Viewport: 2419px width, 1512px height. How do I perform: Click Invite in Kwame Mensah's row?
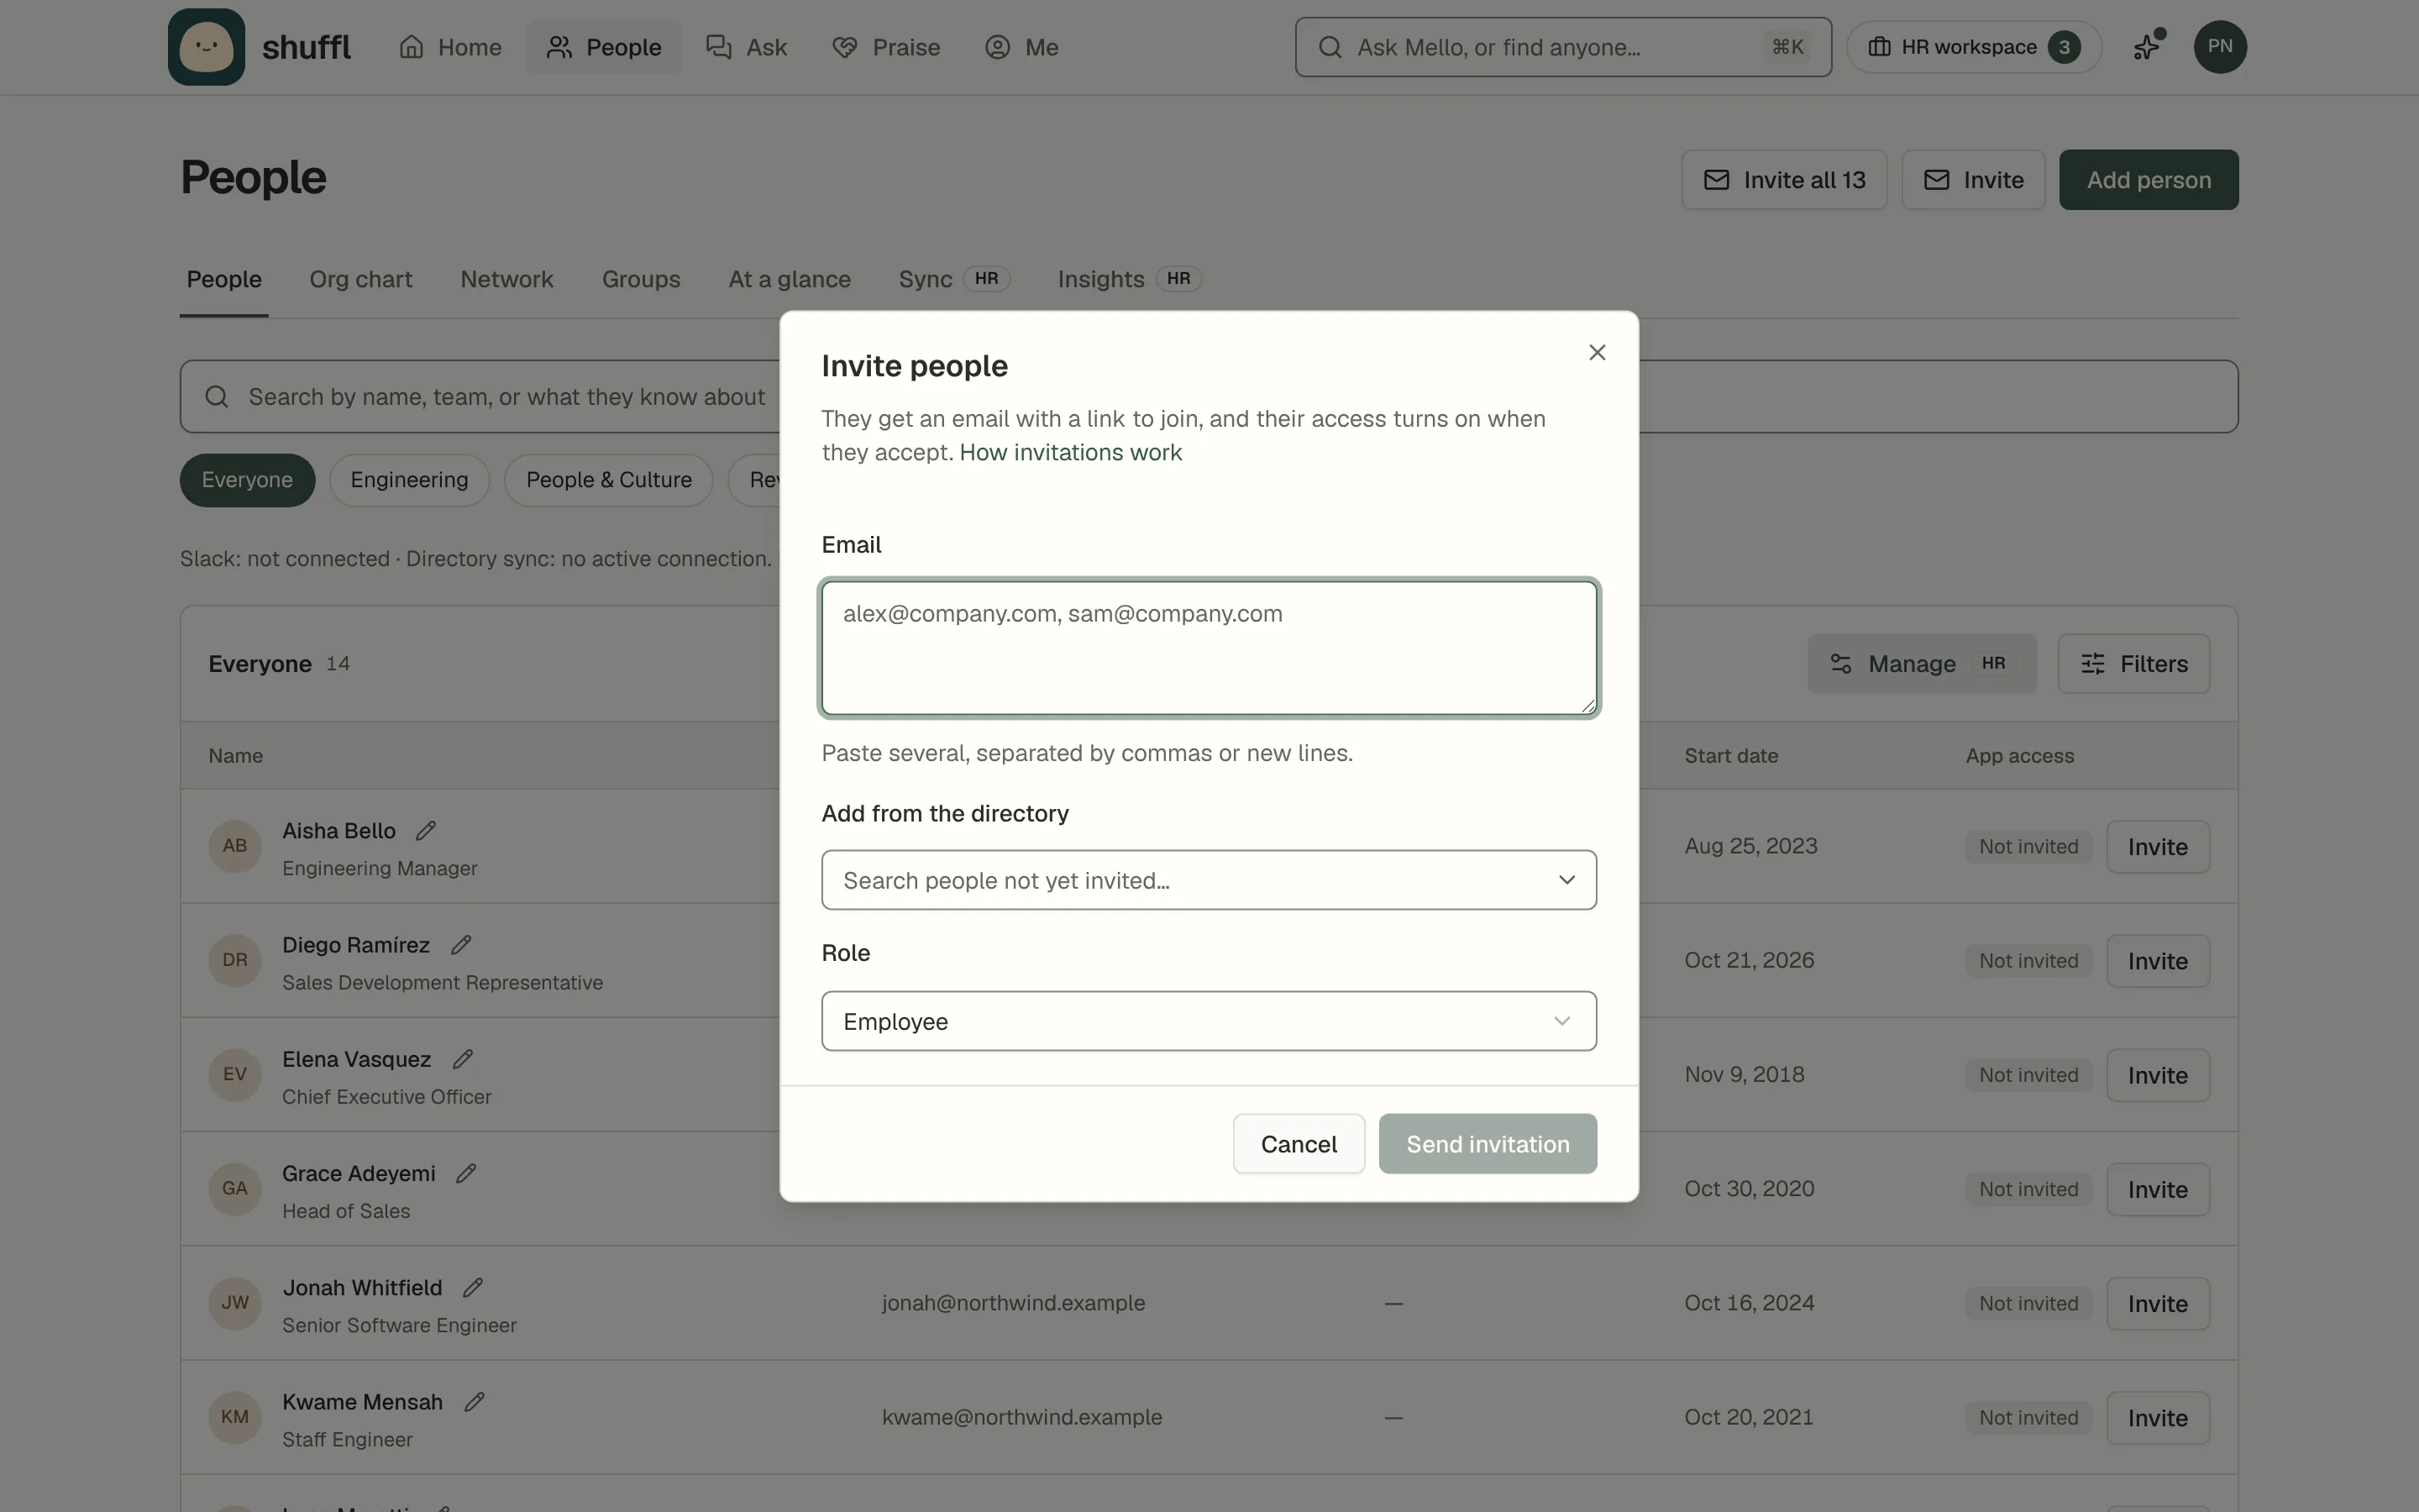2157,1418
